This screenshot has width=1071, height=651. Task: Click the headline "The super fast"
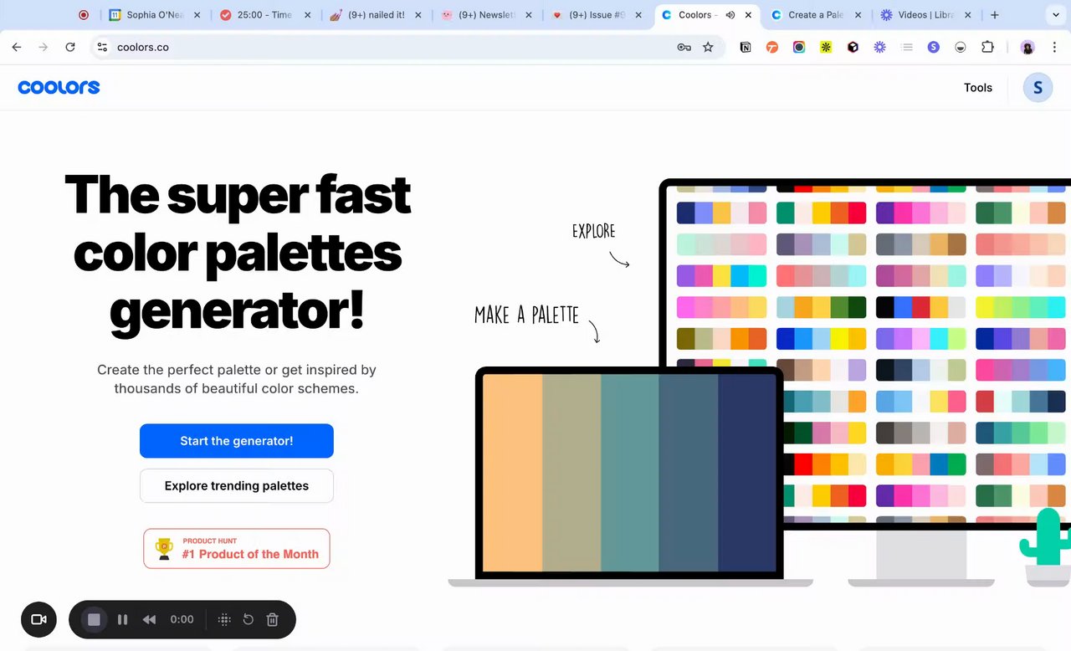238,194
